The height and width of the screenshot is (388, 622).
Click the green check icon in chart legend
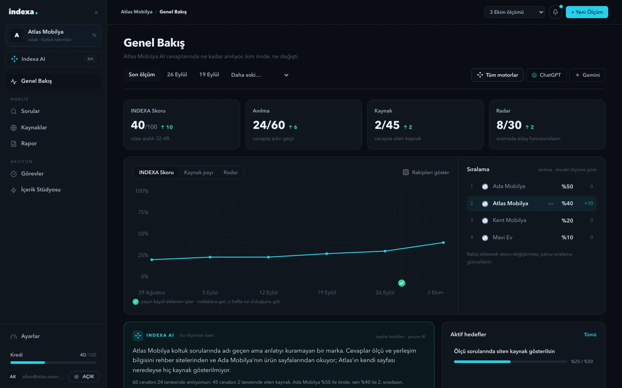(135, 301)
